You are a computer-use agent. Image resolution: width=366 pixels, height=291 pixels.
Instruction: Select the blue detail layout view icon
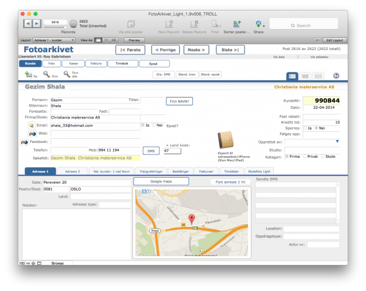(x=292, y=76)
